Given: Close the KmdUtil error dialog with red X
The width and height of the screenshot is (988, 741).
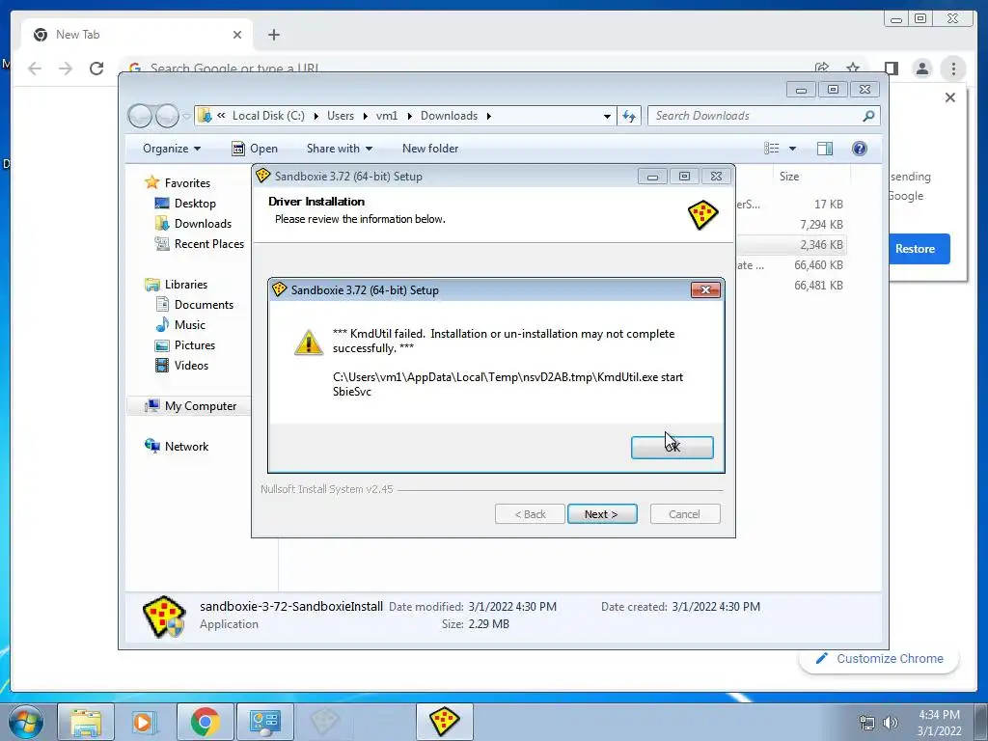Looking at the screenshot, I should [705, 289].
